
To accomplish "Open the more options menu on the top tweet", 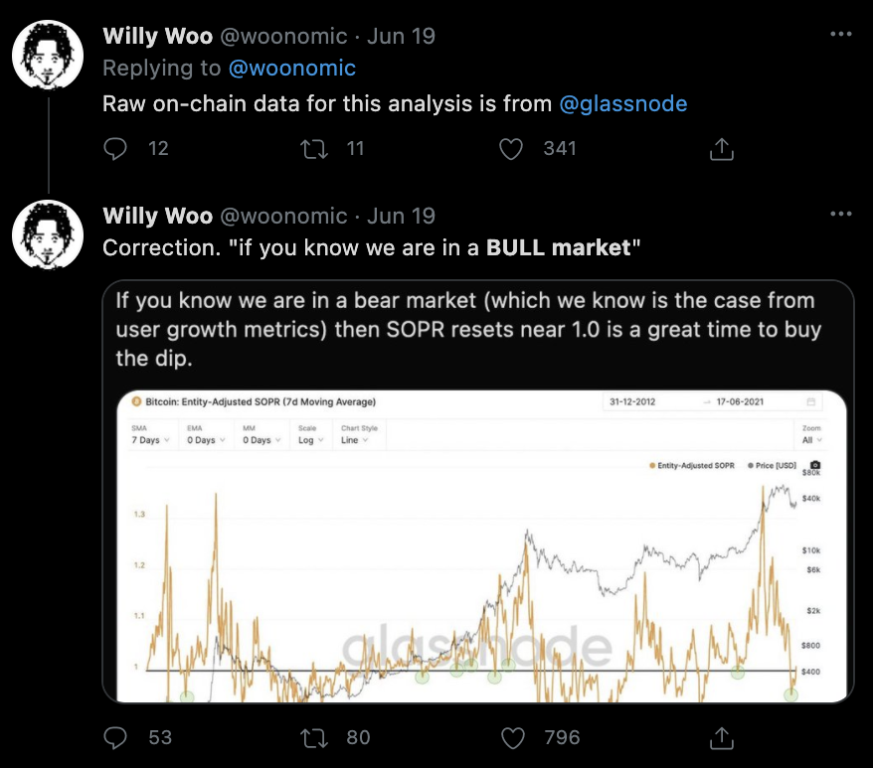I will pyautogui.click(x=841, y=33).
